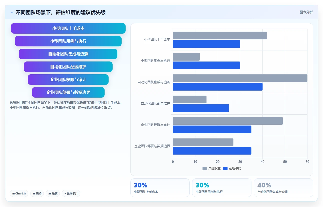The height and width of the screenshot is (207, 323).
Task: Open the 30% 小型团队用例与执行 data card
Action: point(222,188)
